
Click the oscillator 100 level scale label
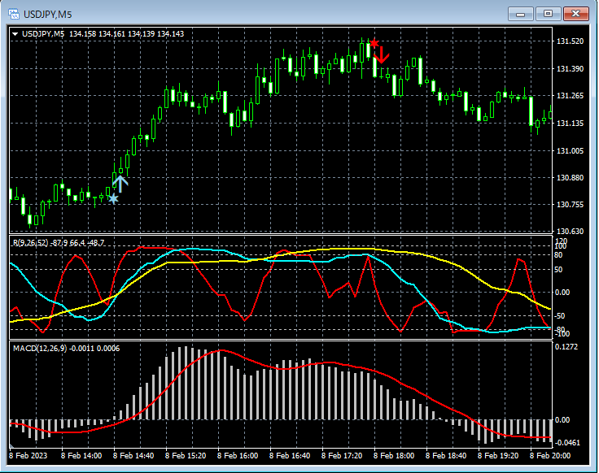tap(560, 248)
